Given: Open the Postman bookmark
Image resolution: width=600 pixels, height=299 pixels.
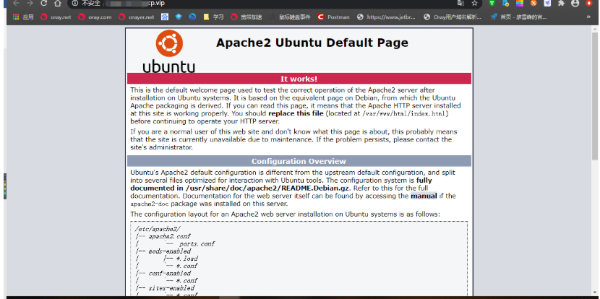Looking at the screenshot, I should [x=333, y=17].
